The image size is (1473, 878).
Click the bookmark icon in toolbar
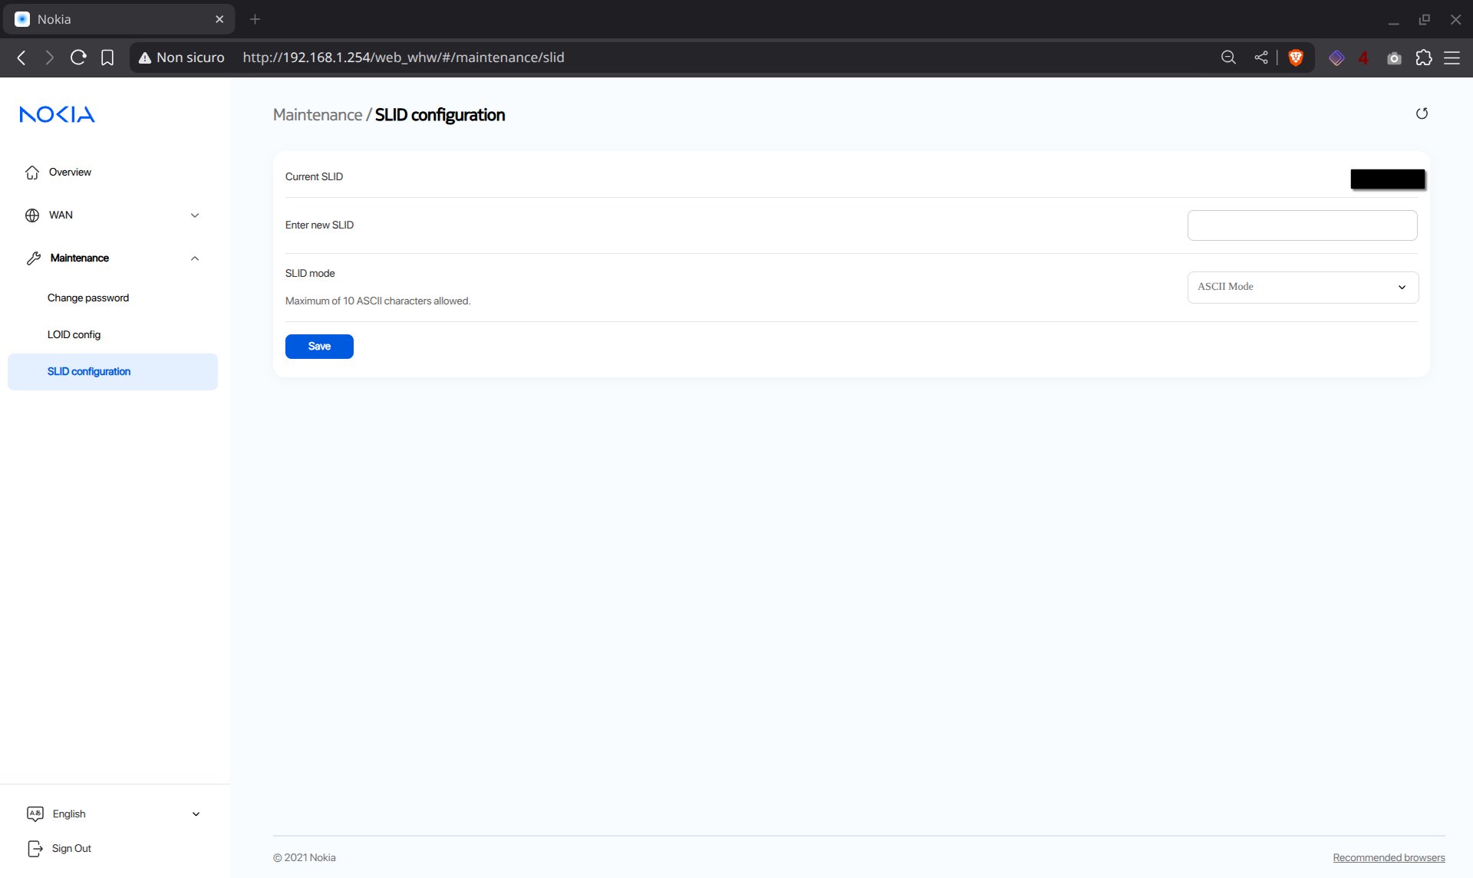[107, 58]
